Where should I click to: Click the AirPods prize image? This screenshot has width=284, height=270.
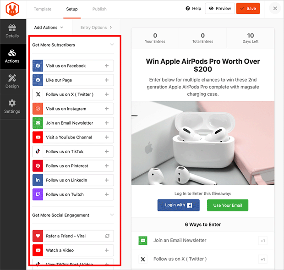(203, 143)
